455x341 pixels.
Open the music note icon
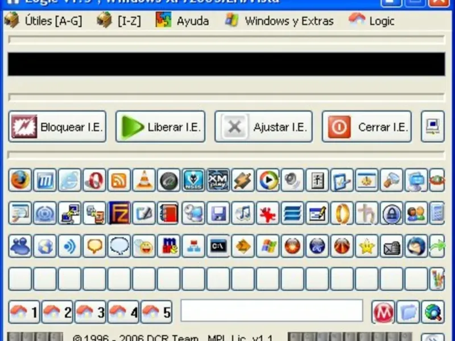[x=243, y=213]
